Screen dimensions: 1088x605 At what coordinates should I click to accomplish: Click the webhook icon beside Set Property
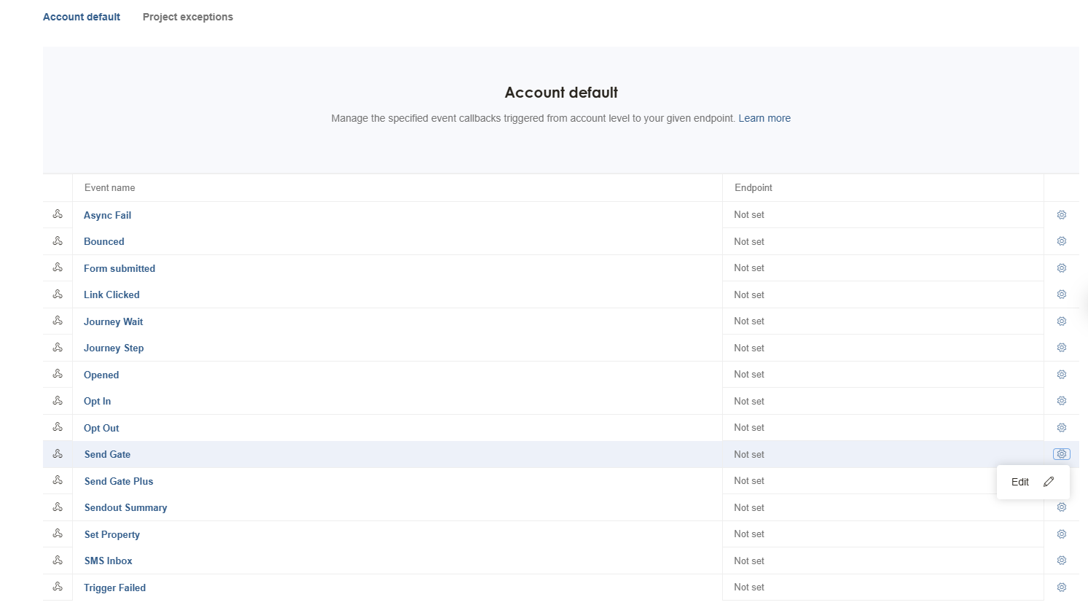click(58, 534)
